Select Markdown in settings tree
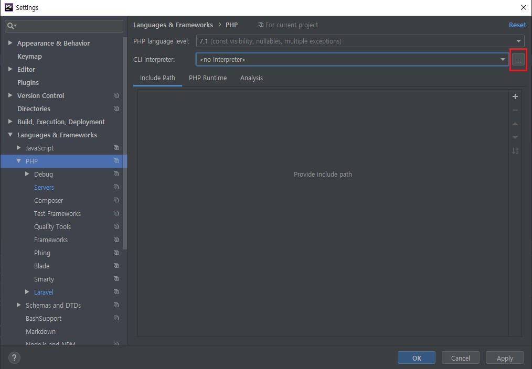Viewport: 532px width, 369px height. (x=41, y=331)
